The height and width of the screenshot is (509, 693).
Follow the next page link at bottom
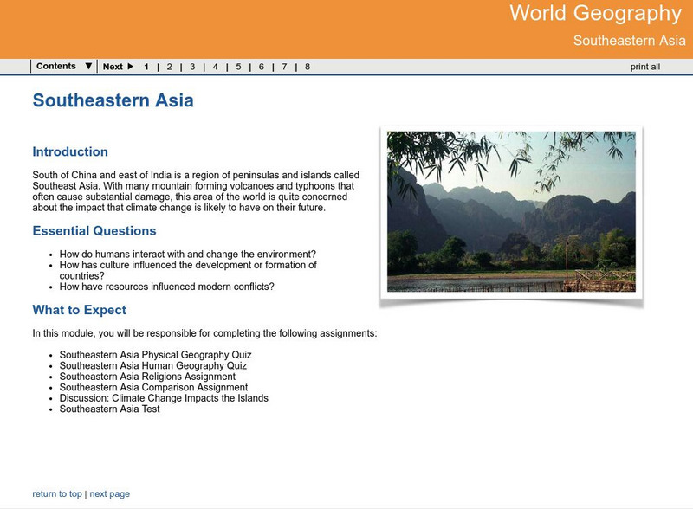(x=110, y=494)
